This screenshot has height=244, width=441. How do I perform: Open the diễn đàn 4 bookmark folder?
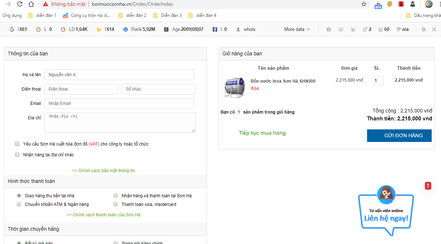click(202, 15)
